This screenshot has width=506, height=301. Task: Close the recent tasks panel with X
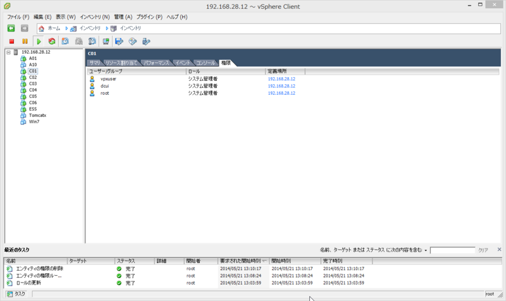coord(499,249)
